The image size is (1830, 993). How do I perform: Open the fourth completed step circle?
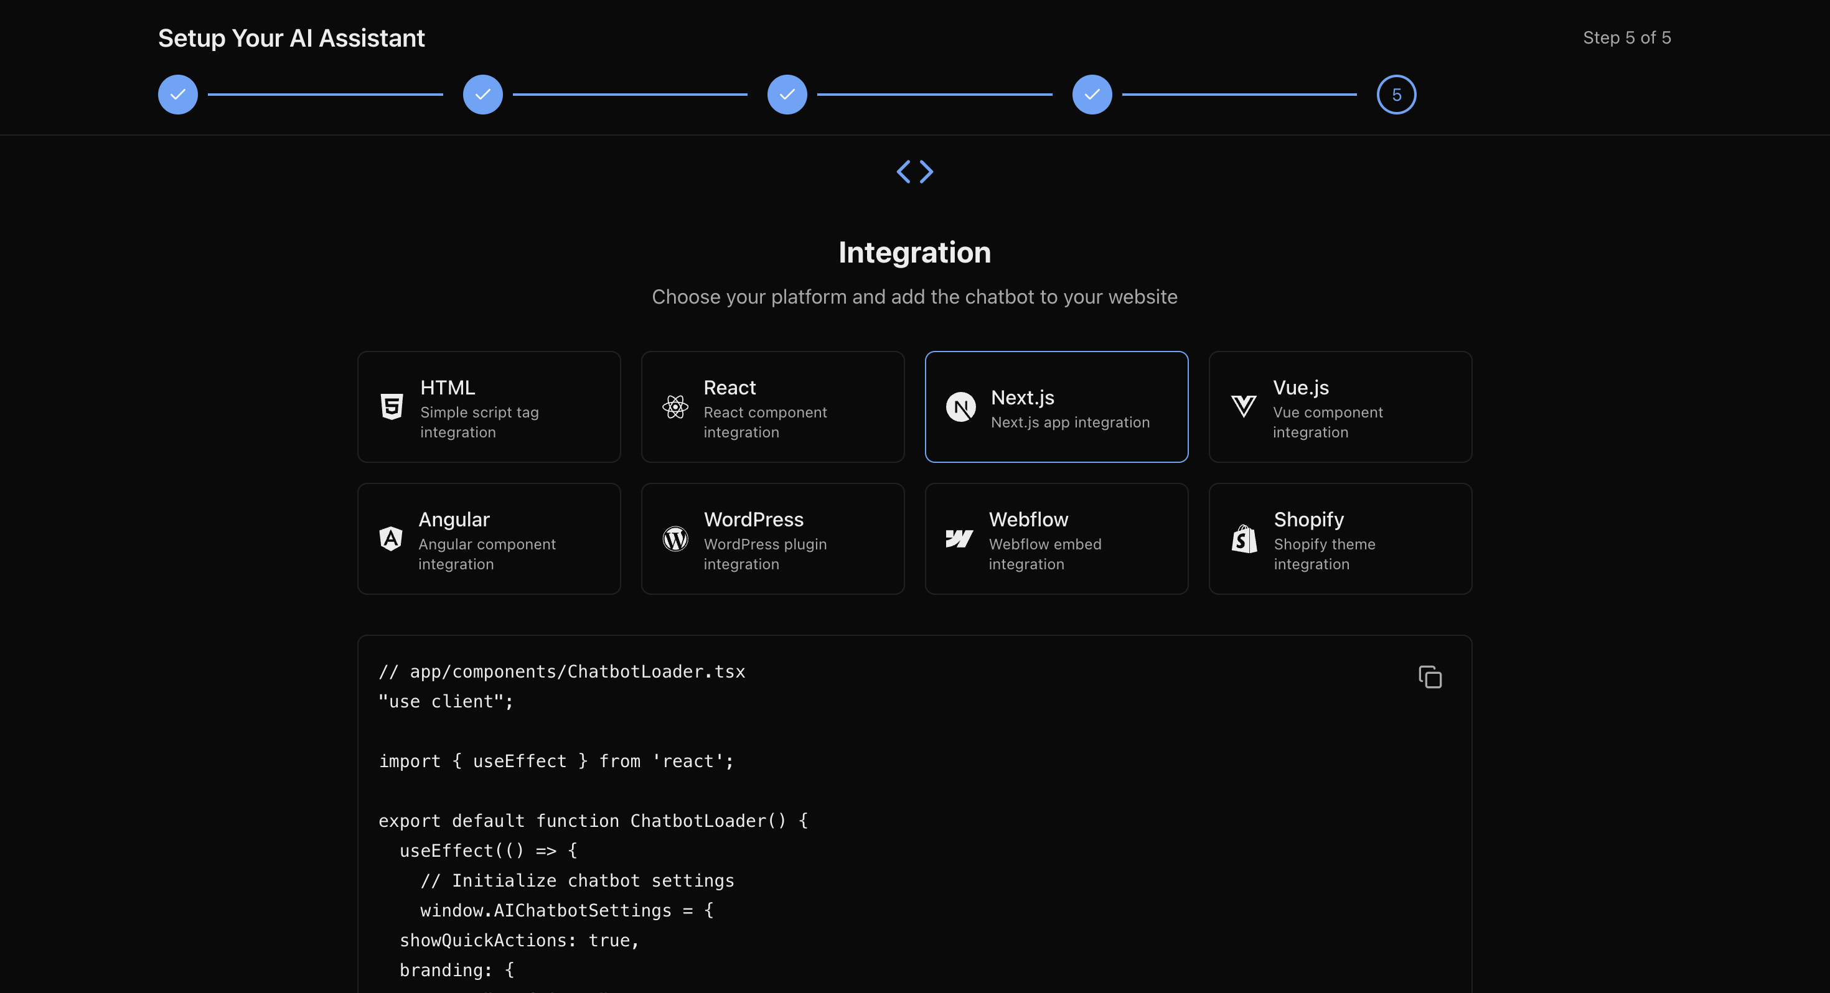tap(1092, 95)
